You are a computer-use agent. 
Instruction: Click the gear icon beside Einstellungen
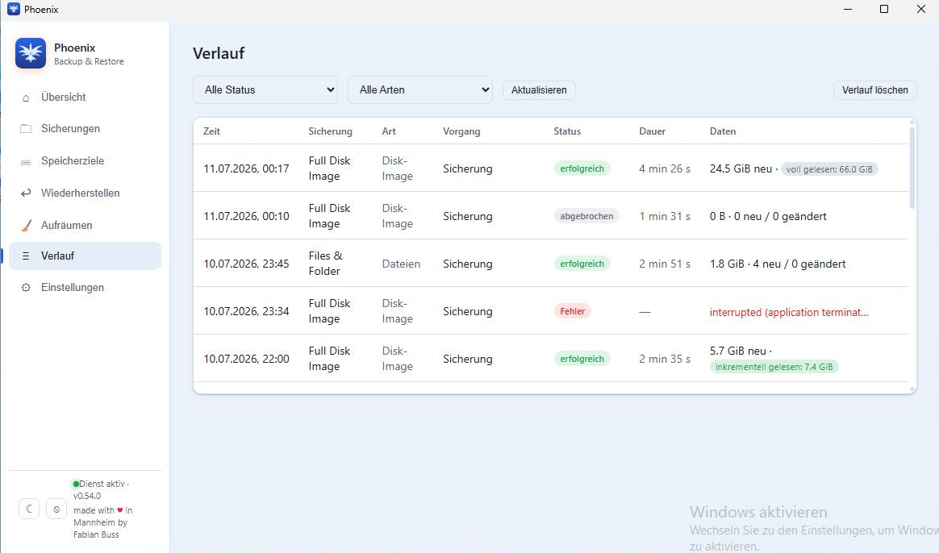[x=26, y=288]
